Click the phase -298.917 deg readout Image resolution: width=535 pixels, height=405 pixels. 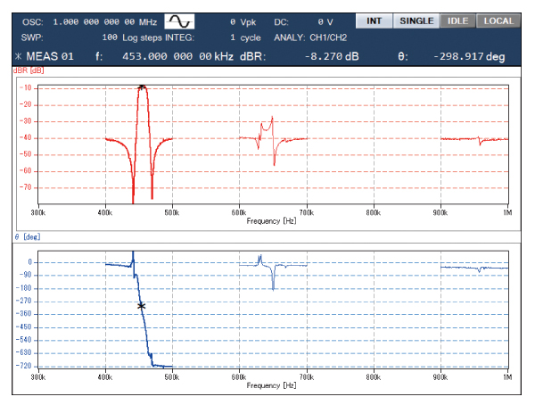pos(469,56)
